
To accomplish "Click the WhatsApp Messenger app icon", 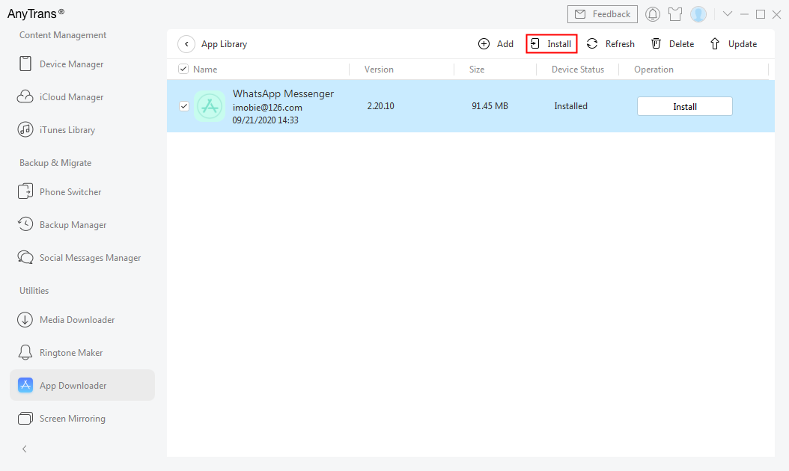I will click(x=210, y=106).
